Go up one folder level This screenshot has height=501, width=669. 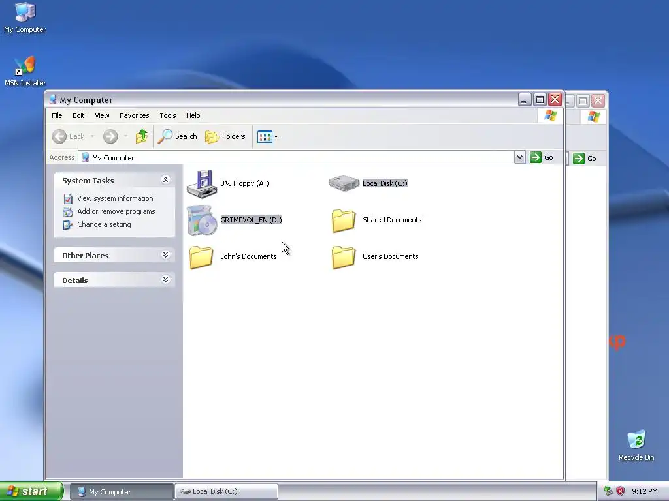click(142, 136)
